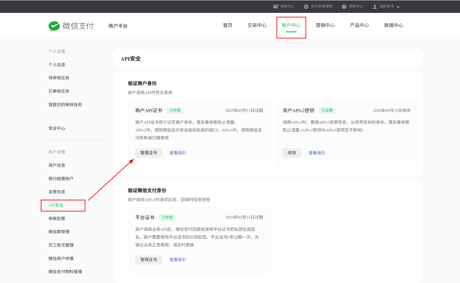This screenshot has width=460, height=283.
Task: Go to 我提交的审核任务
Action: coord(65,105)
